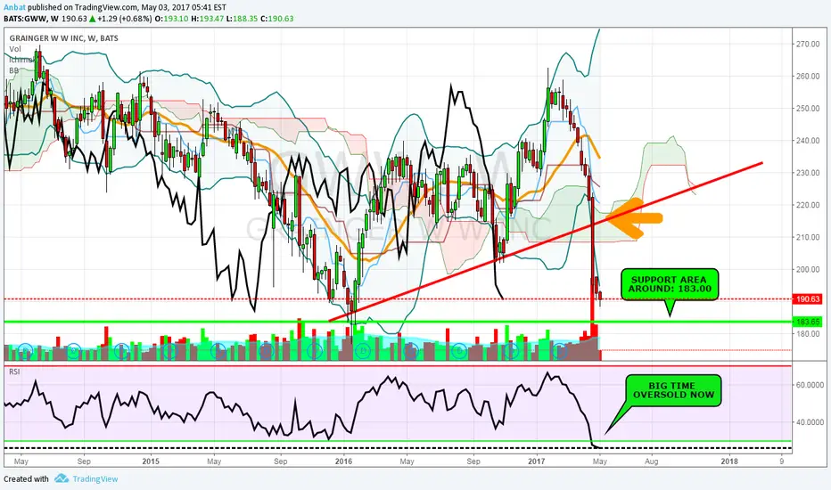Screen dimensions: 831x490
Task: Click the BIG TIME OVERSOLD NOW callout
Action: 673,390
